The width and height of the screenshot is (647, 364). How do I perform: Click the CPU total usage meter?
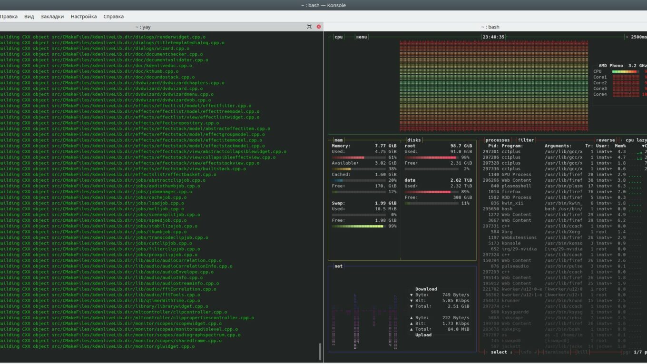point(626,71)
